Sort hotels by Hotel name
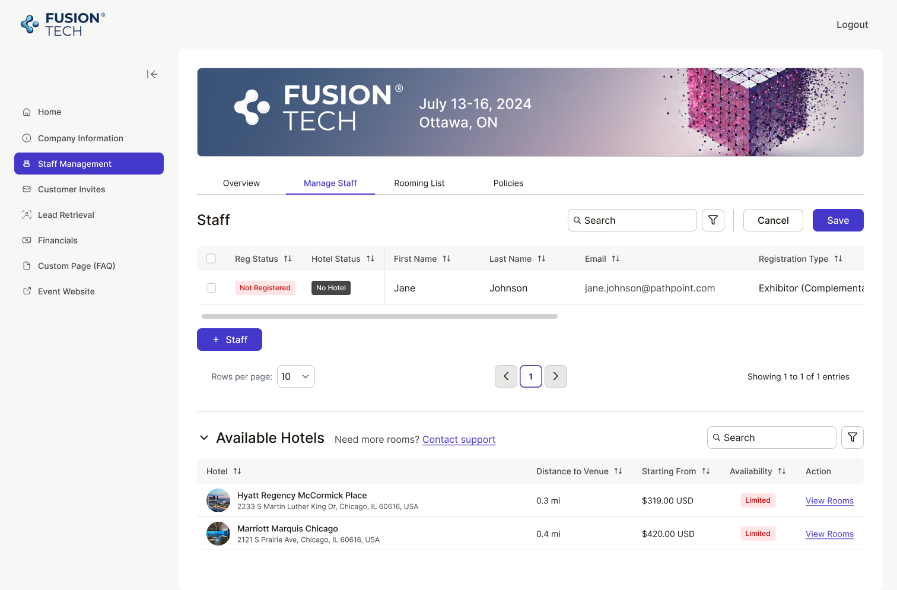897x590 pixels. tap(237, 471)
